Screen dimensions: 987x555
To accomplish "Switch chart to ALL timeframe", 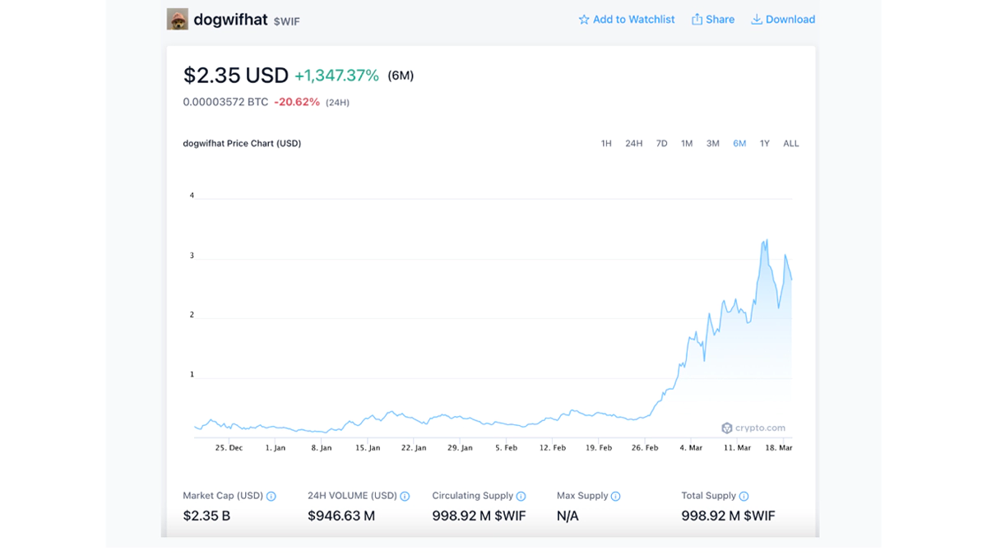I will coord(791,144).
